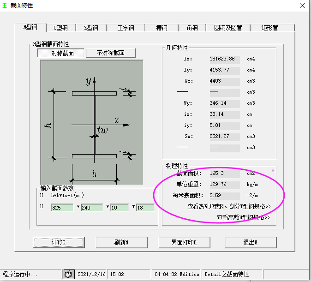Screen dimensions: 311x282
Task: Open 查看热轧H型钢、剖分T型钢规格 link
Action: (x=229, y=207)
